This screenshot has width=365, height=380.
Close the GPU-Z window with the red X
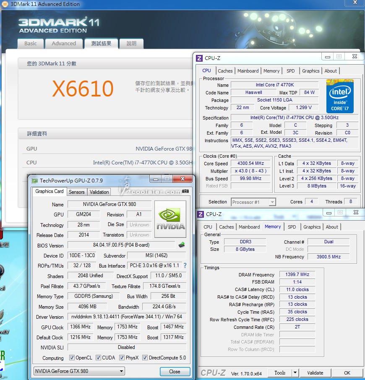coord(183,179)
